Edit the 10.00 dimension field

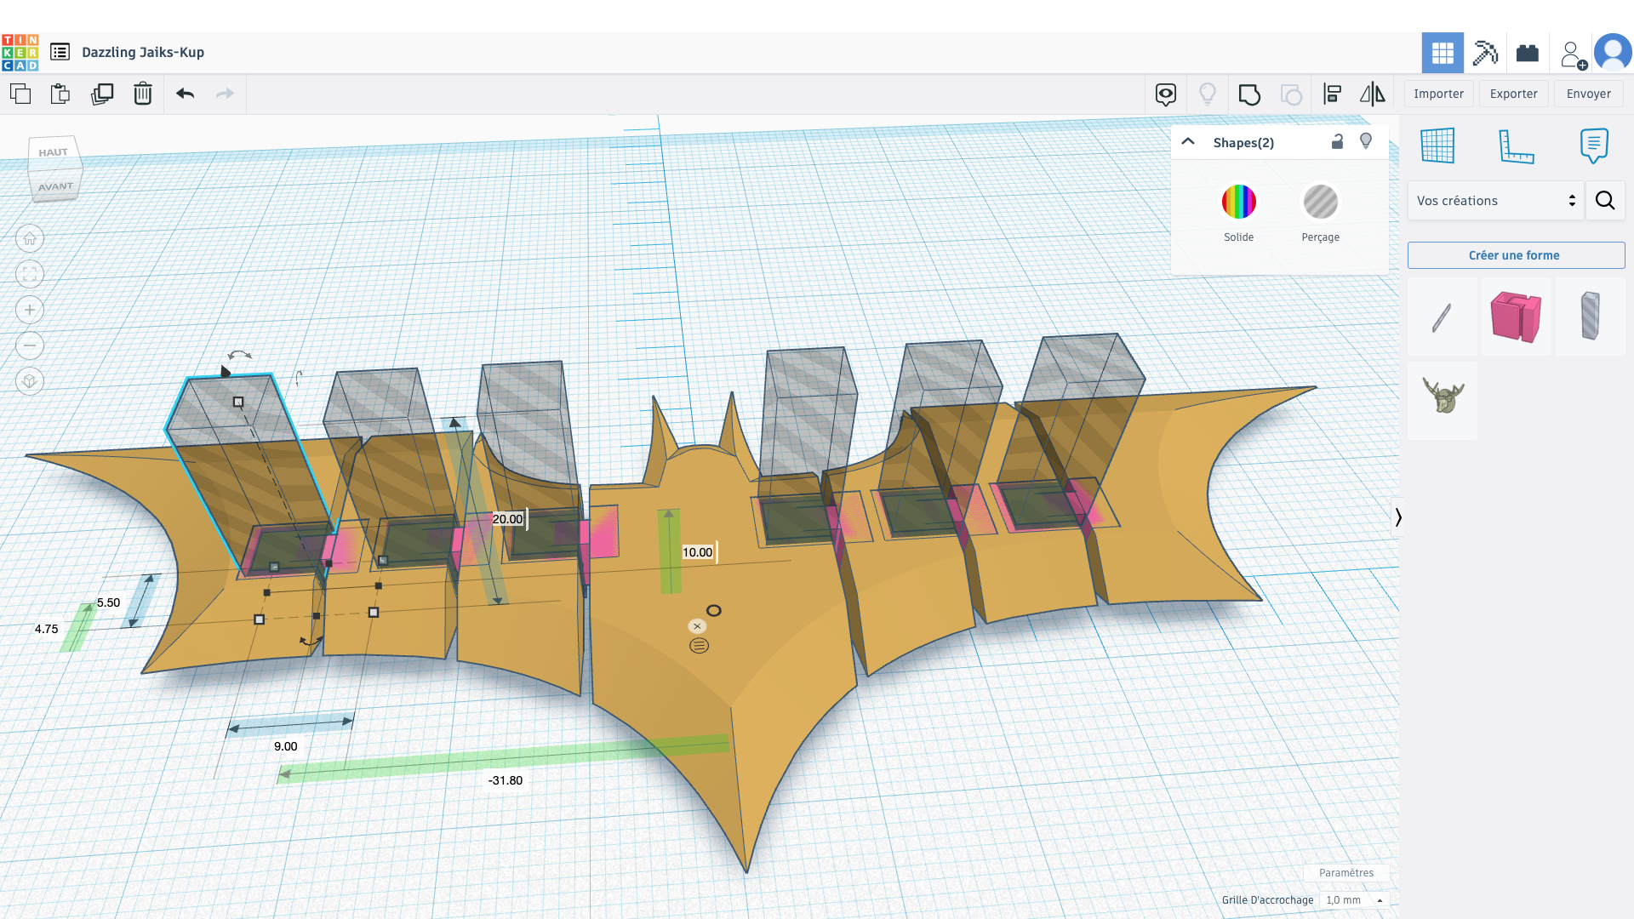click(x=699, y=552)
